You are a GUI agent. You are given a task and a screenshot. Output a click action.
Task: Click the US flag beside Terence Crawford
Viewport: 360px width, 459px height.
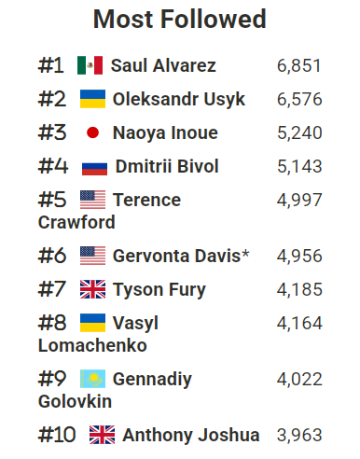pyautogui.click(x=92, y=200)
